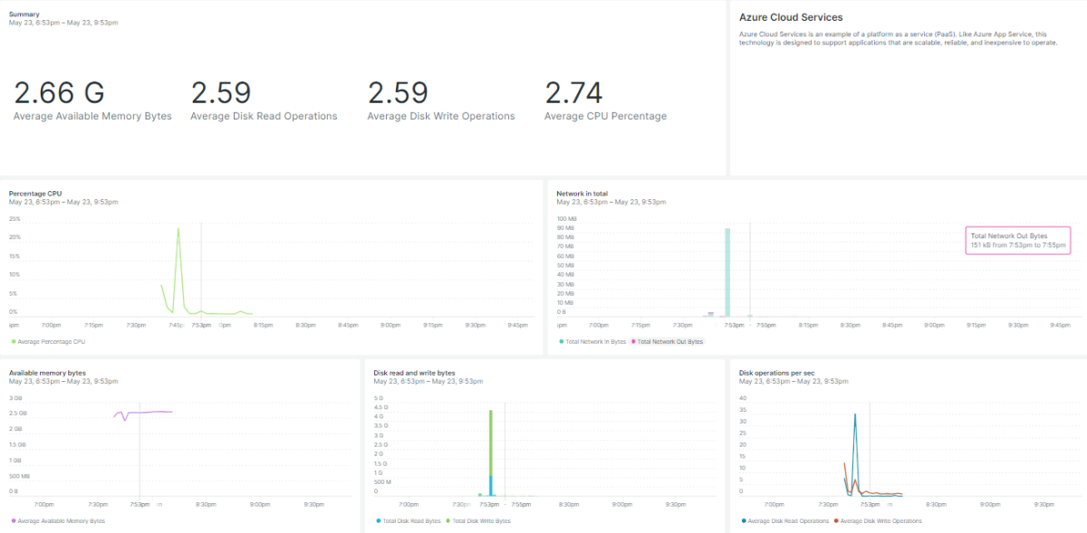Click the Azure Cloud Services heading
Viewport: 1087px width, 533px height.
pos(791,17)
